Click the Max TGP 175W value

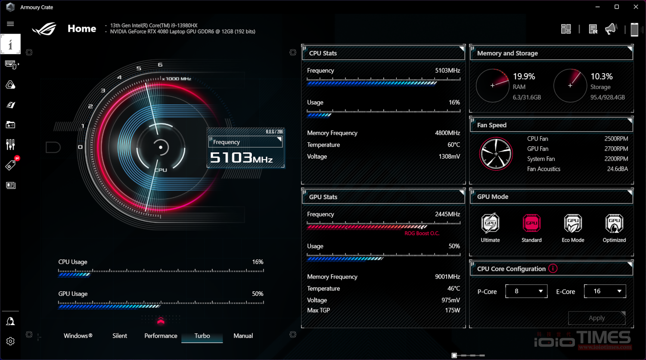[453, 310]
